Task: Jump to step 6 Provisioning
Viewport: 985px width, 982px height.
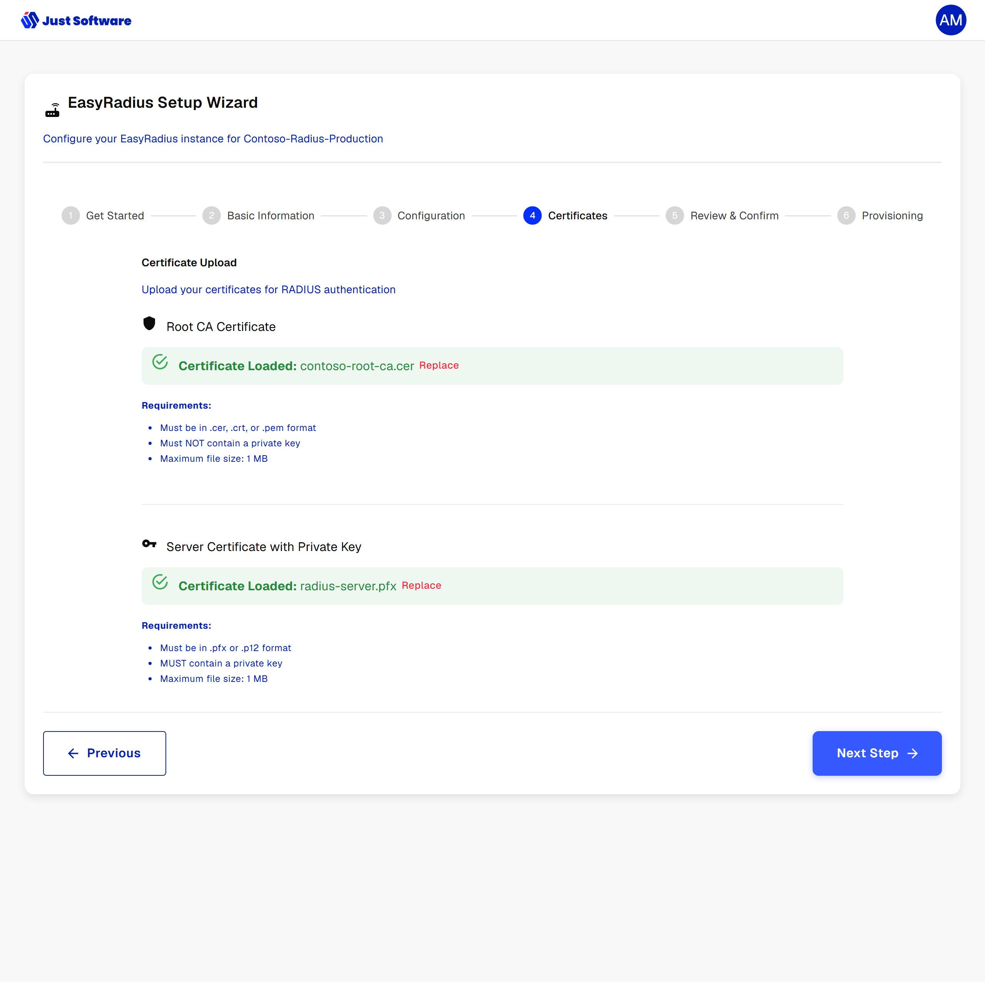Action: coord(880,215)
